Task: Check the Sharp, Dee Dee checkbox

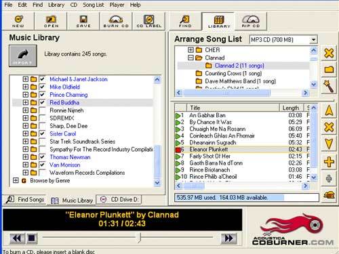Action: 42,126
